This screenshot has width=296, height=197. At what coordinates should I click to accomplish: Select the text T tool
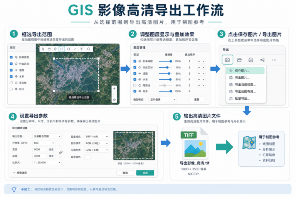(82, 49)
